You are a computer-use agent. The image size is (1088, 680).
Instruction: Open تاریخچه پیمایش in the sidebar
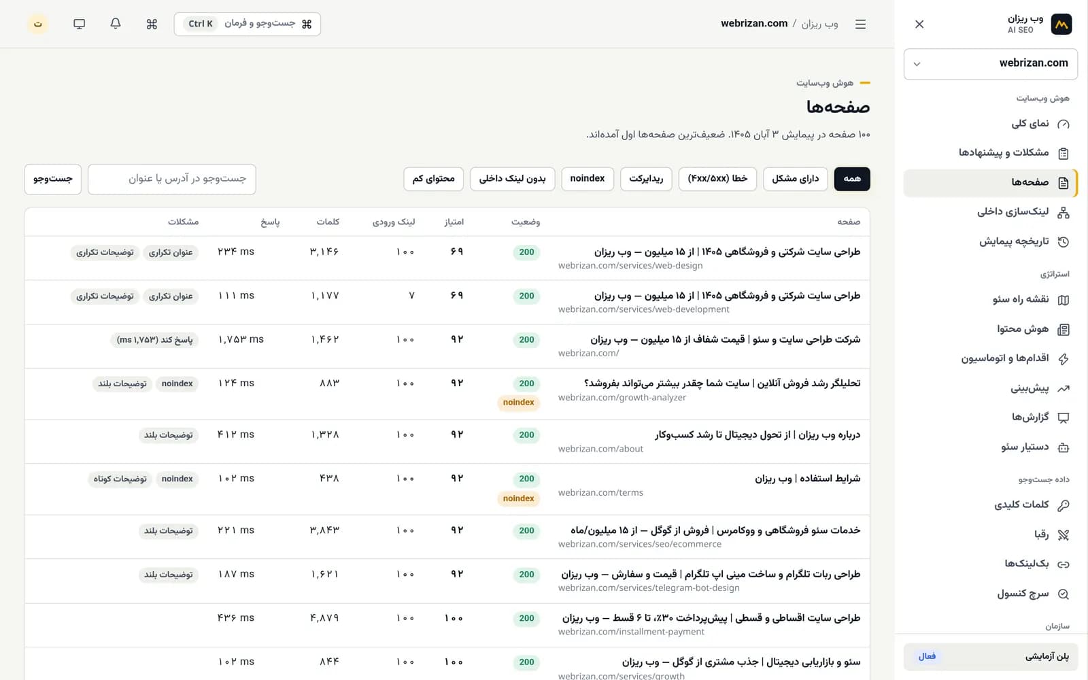991,241
